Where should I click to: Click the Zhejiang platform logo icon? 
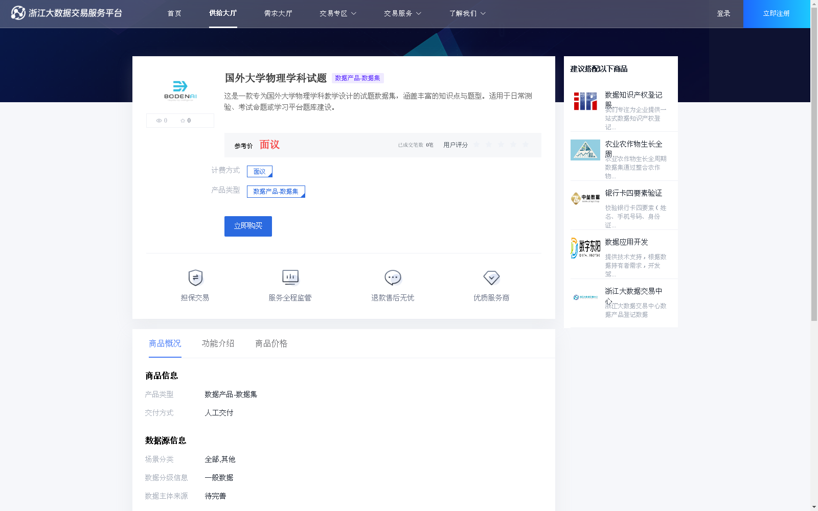coord(18,13)
